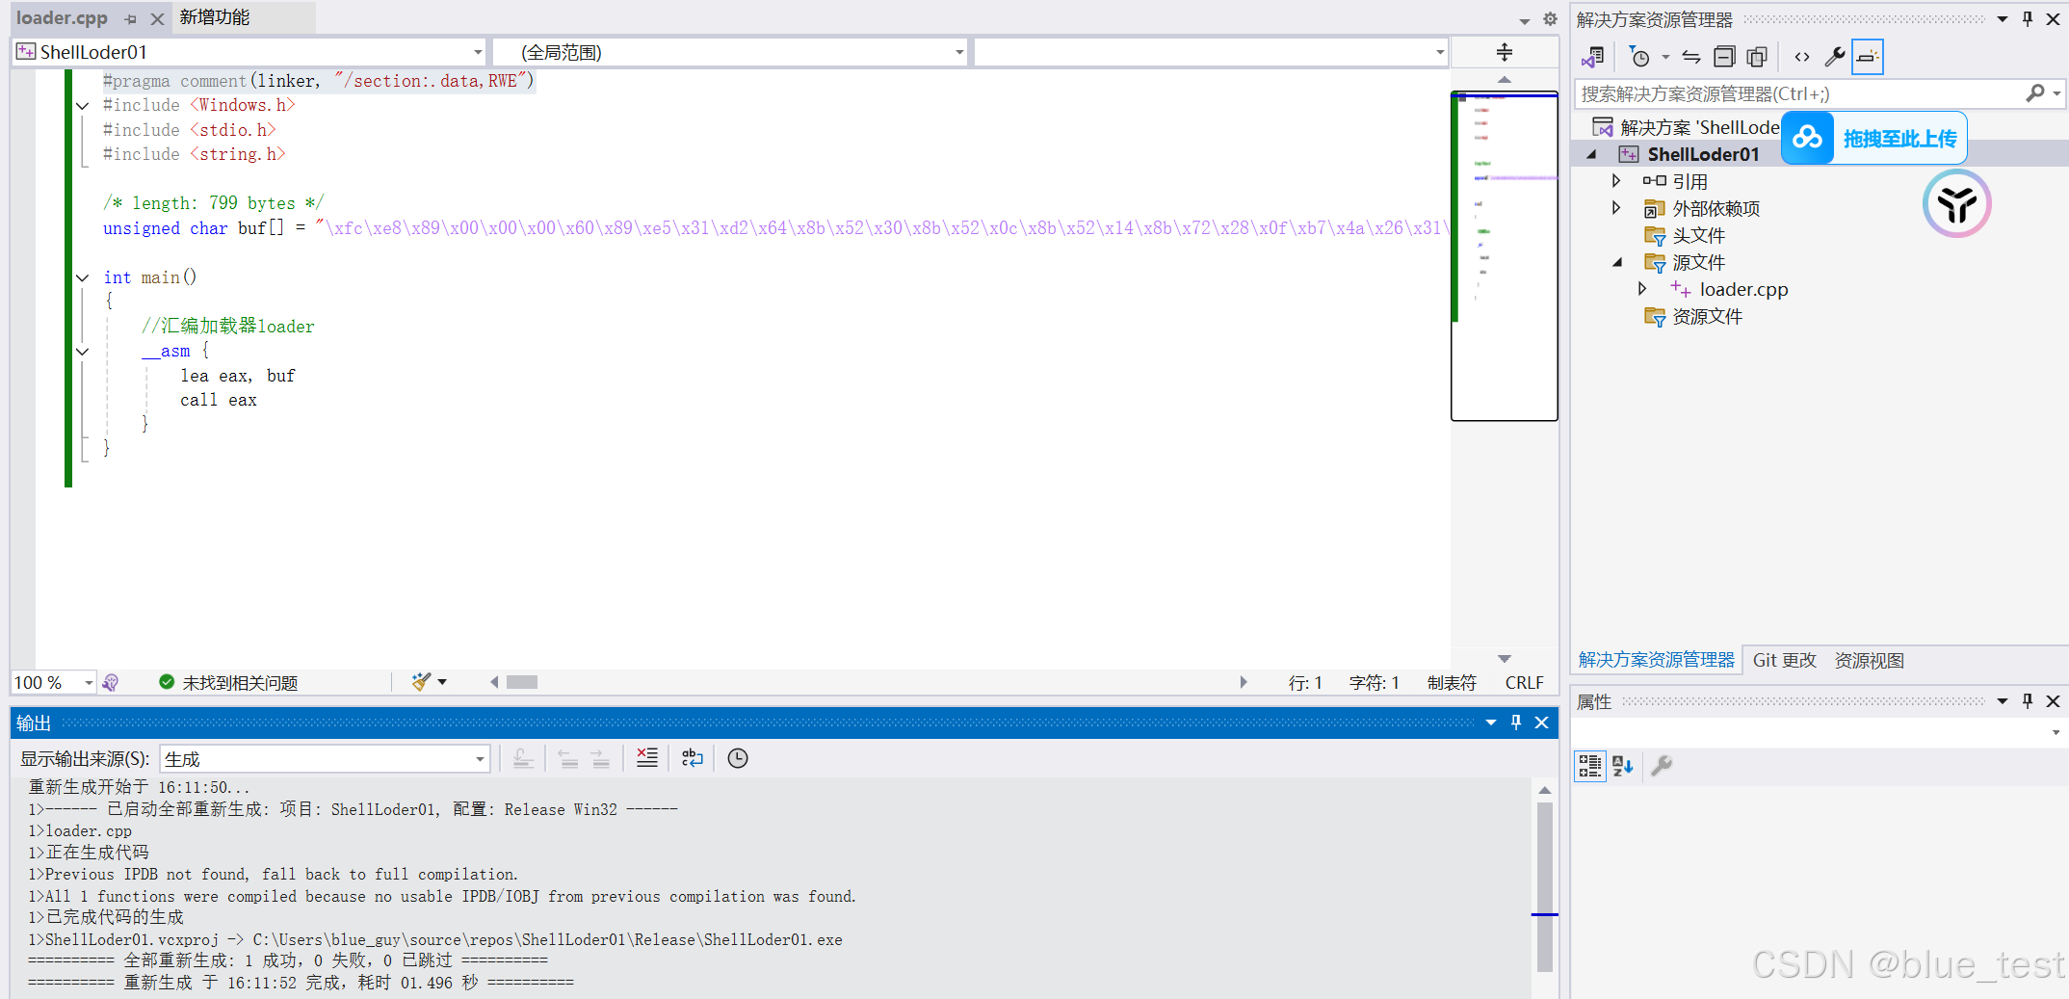Switch to the Git 更改 tab
The height and width of the screenshot is (999, 2069).
coord(1784,660)
